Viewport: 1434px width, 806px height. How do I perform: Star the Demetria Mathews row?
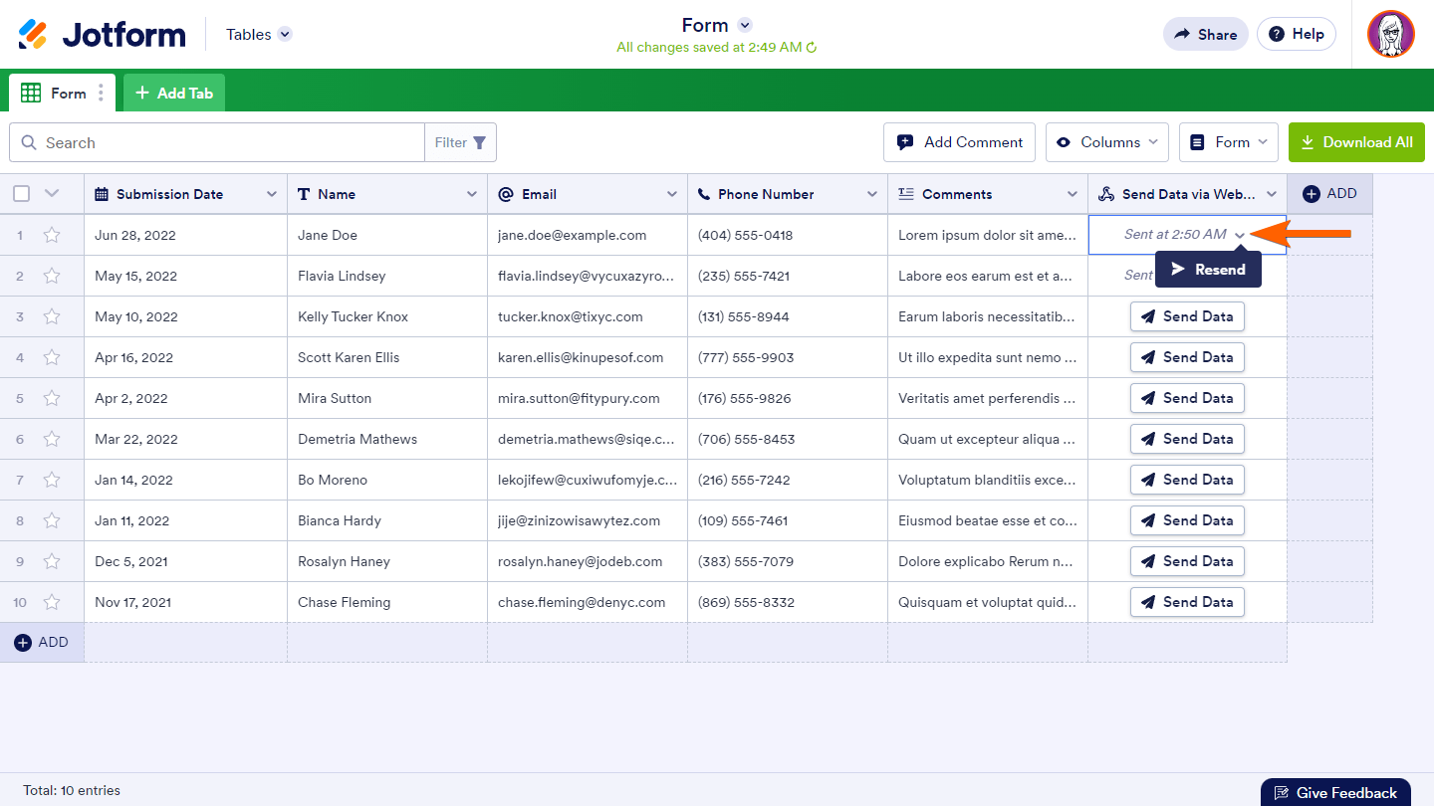(52, 439)
